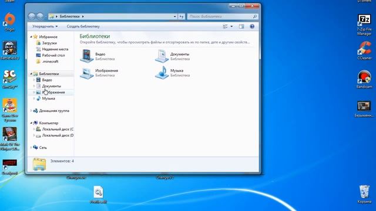Expand the Сеть tree node
Image resolution: width=376 pixels, height=211 pixels.
(31, 148)
